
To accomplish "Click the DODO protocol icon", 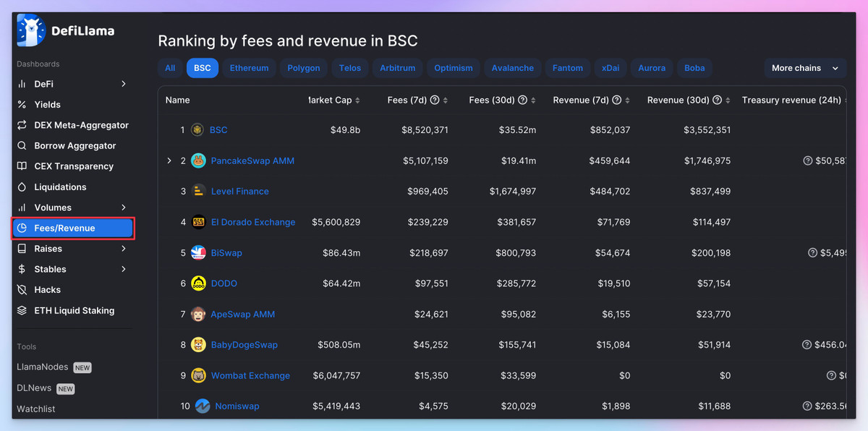I will click(198, 283).
